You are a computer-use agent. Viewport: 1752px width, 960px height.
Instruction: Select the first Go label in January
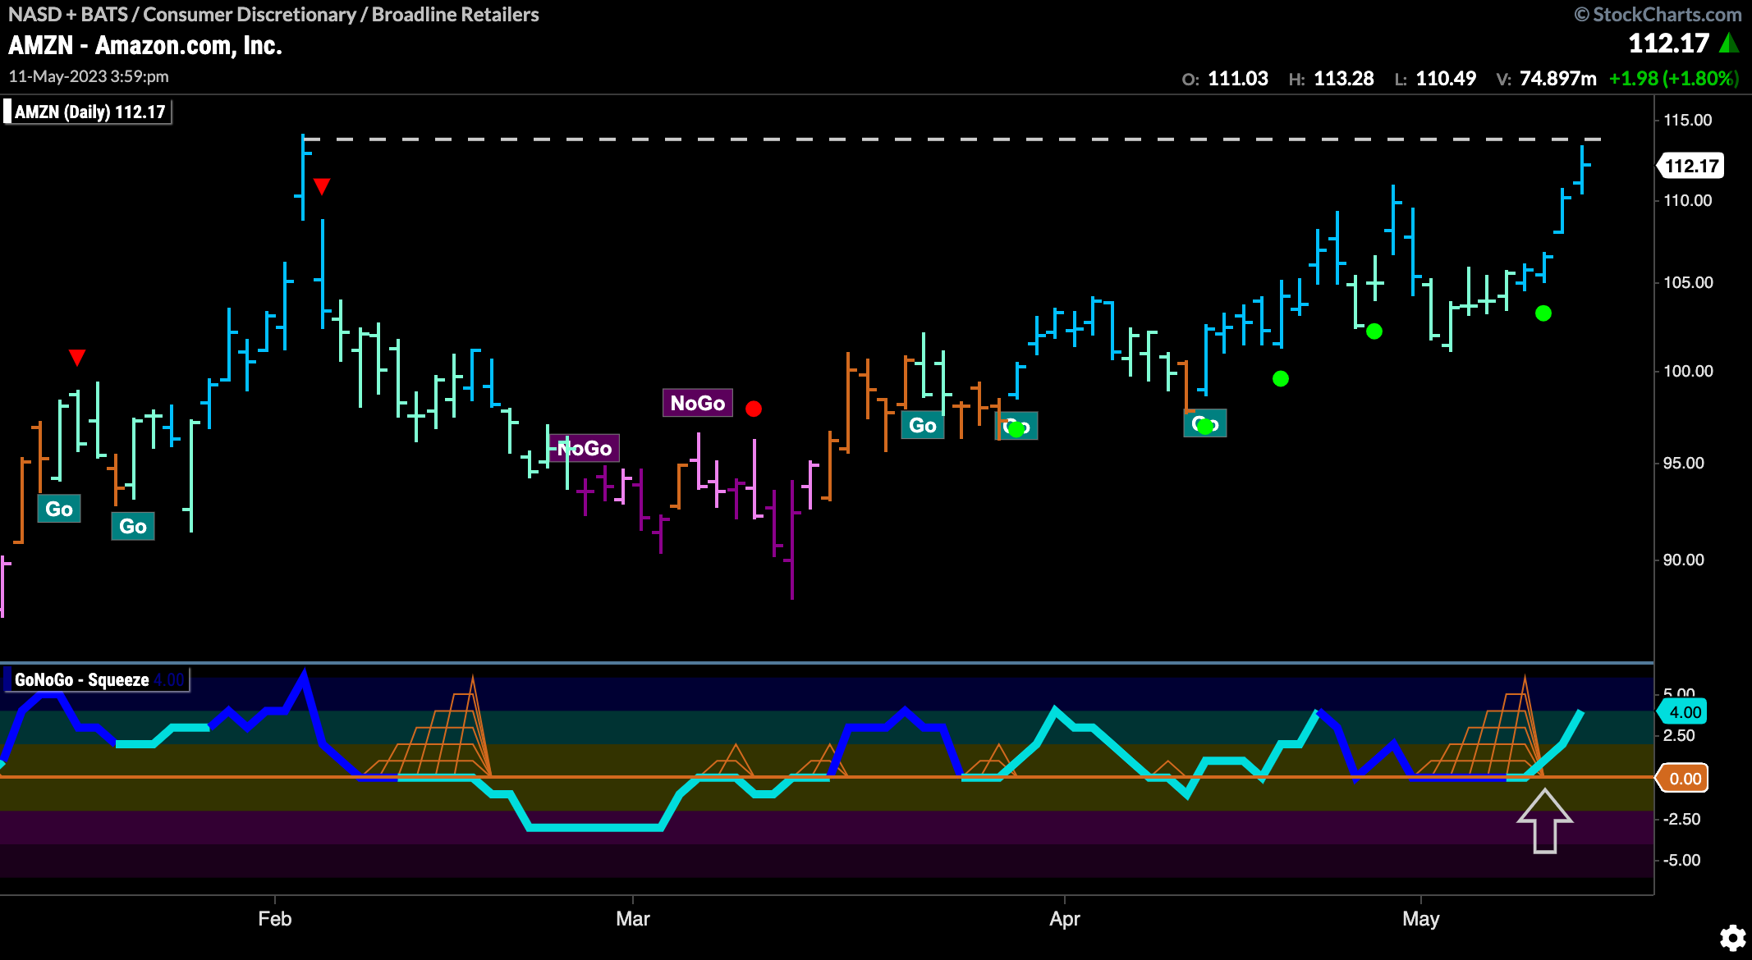59,509
